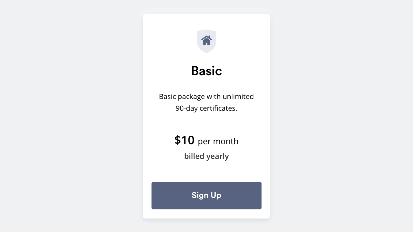Click the word "billed" under the price

(x=194, y=156)
